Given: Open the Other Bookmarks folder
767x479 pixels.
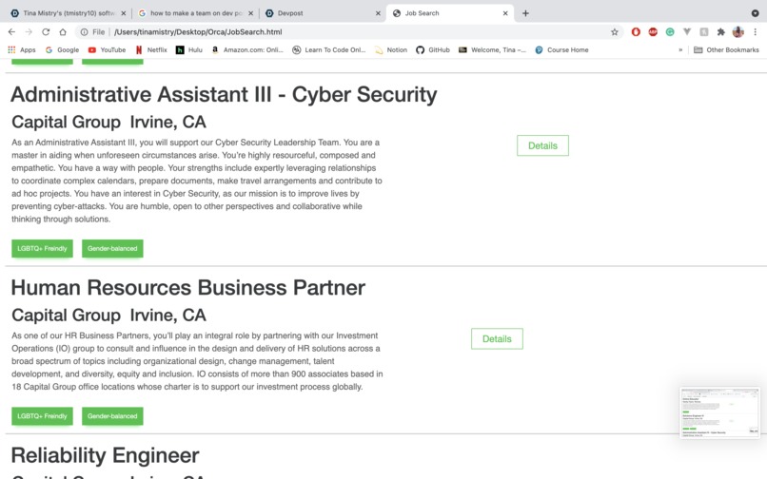Looking at the screenshot, I should tap(726, 49).
